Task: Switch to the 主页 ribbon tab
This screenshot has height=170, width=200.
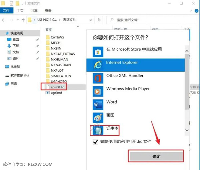Action: [x=20, y=11]
